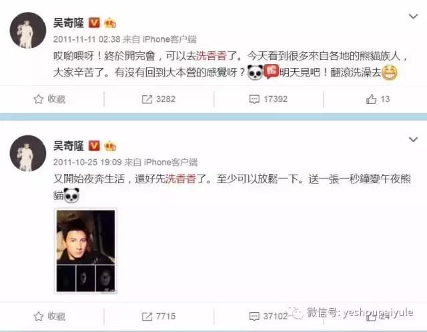Click the 洗香香 highlighted keyword in the first post

[211, 56]
